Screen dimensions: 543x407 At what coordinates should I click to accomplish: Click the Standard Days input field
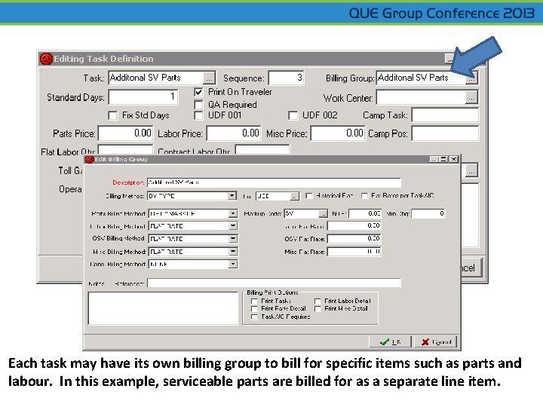[143, 96]
